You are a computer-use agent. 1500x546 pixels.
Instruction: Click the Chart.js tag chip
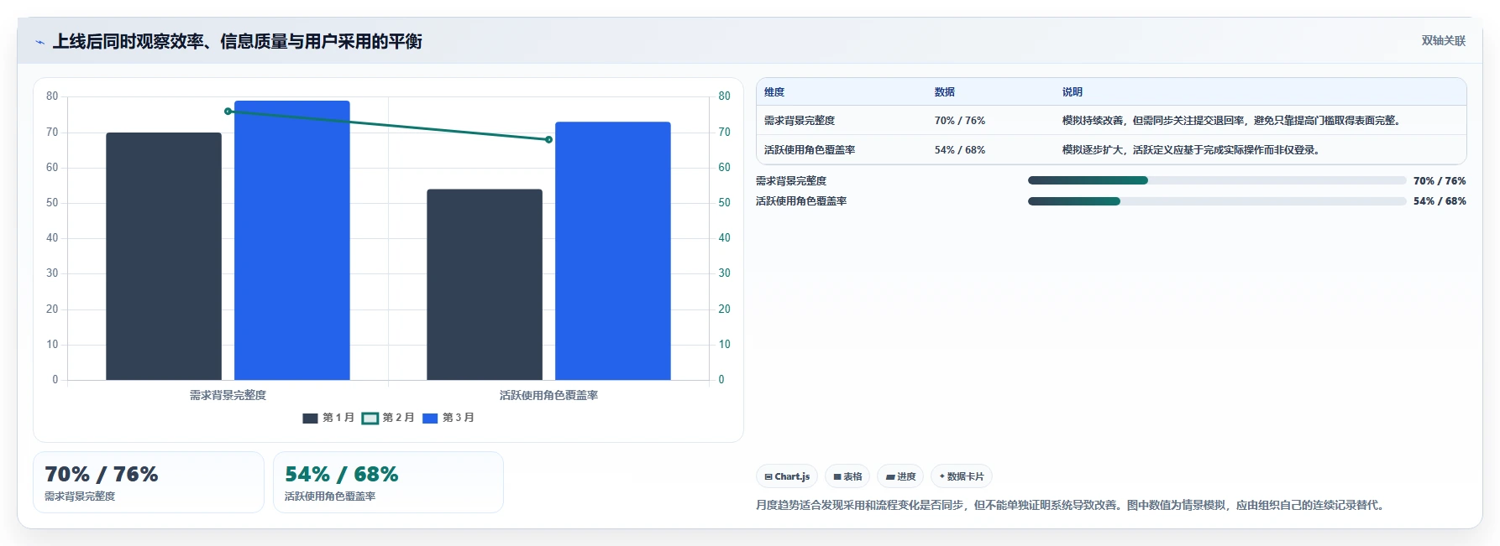787,476
